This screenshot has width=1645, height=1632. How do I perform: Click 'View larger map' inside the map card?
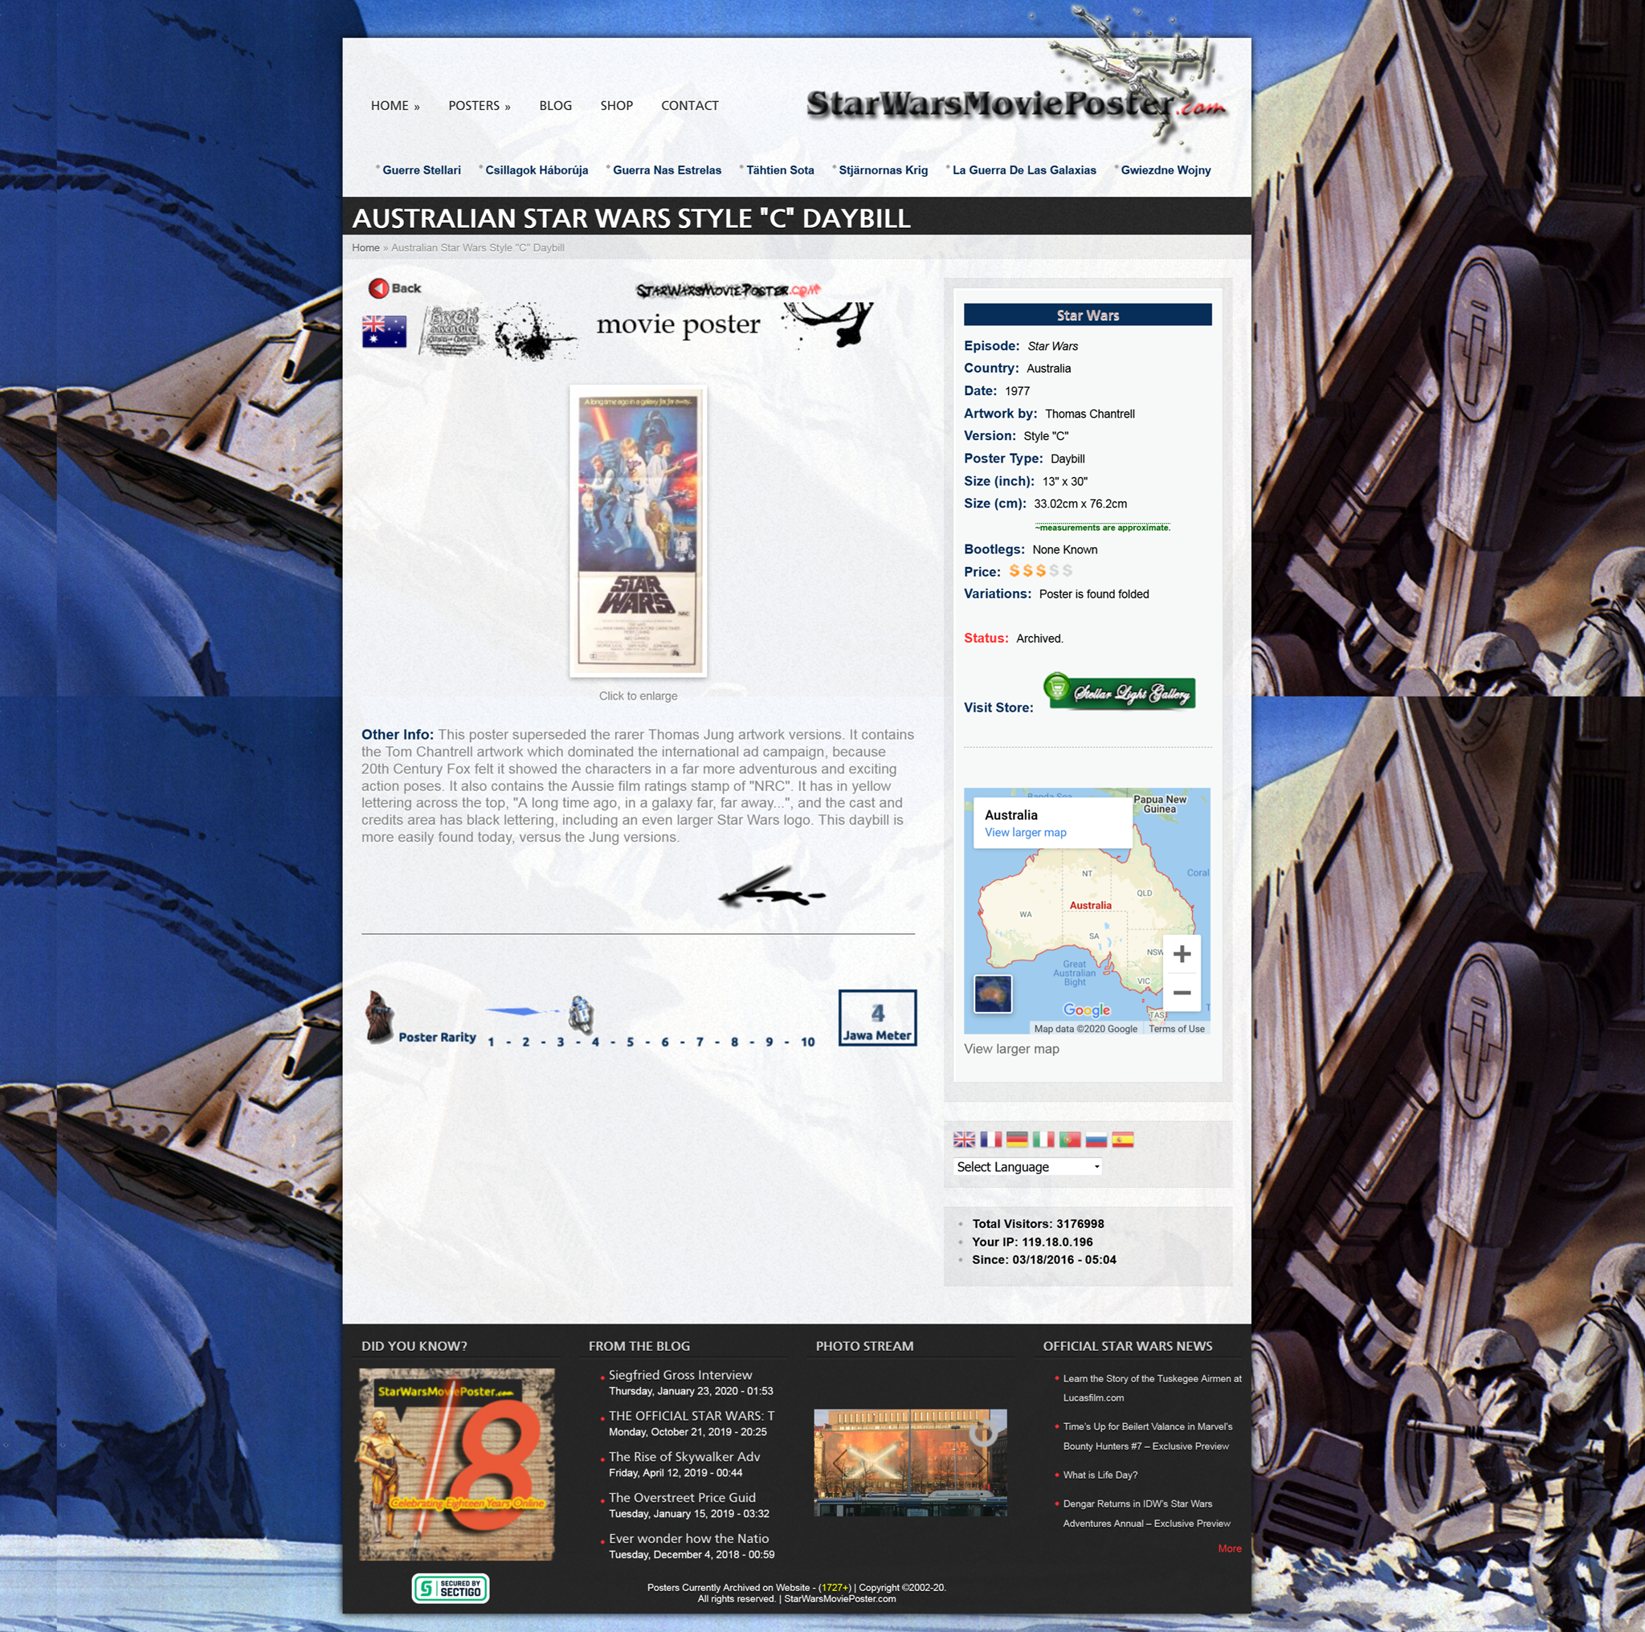tap(1025, 833)
